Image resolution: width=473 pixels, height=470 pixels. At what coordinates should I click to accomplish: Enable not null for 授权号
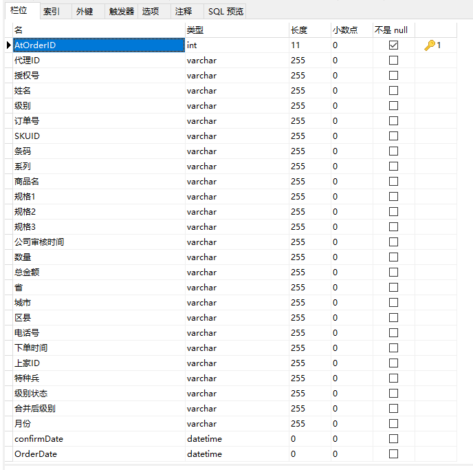tap(393, 76)
